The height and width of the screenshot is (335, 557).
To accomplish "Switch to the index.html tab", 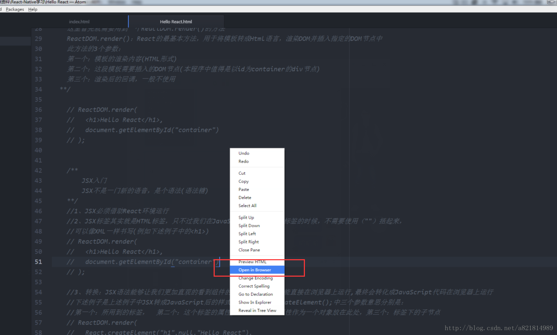I will (79, 22).
